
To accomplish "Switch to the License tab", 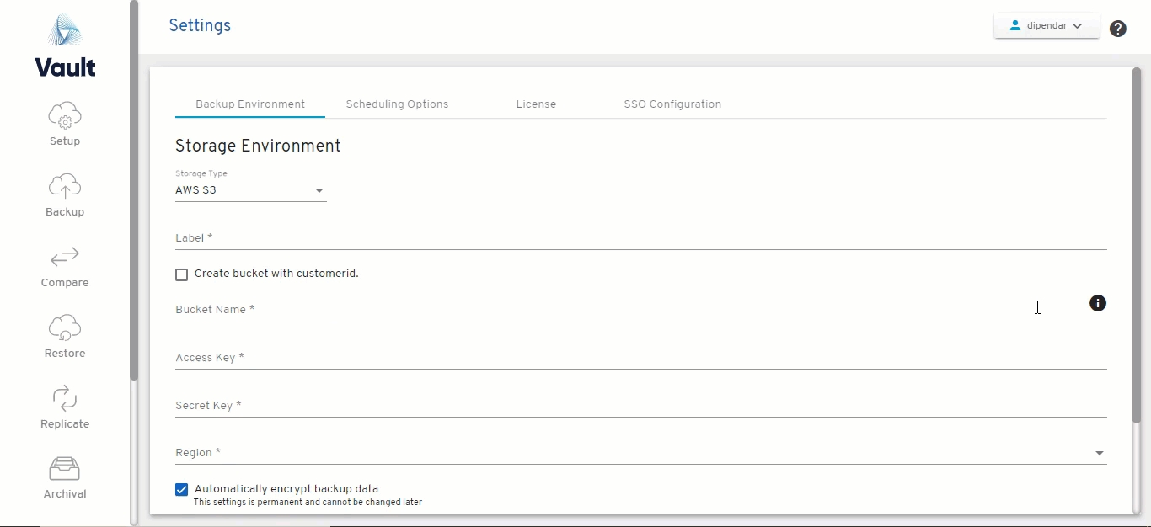I will 536,104.
